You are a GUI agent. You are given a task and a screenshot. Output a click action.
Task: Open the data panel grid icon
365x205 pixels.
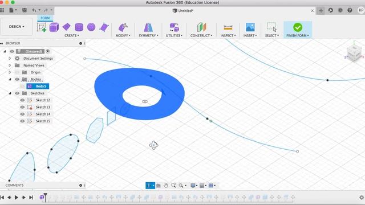click(2, 10)
